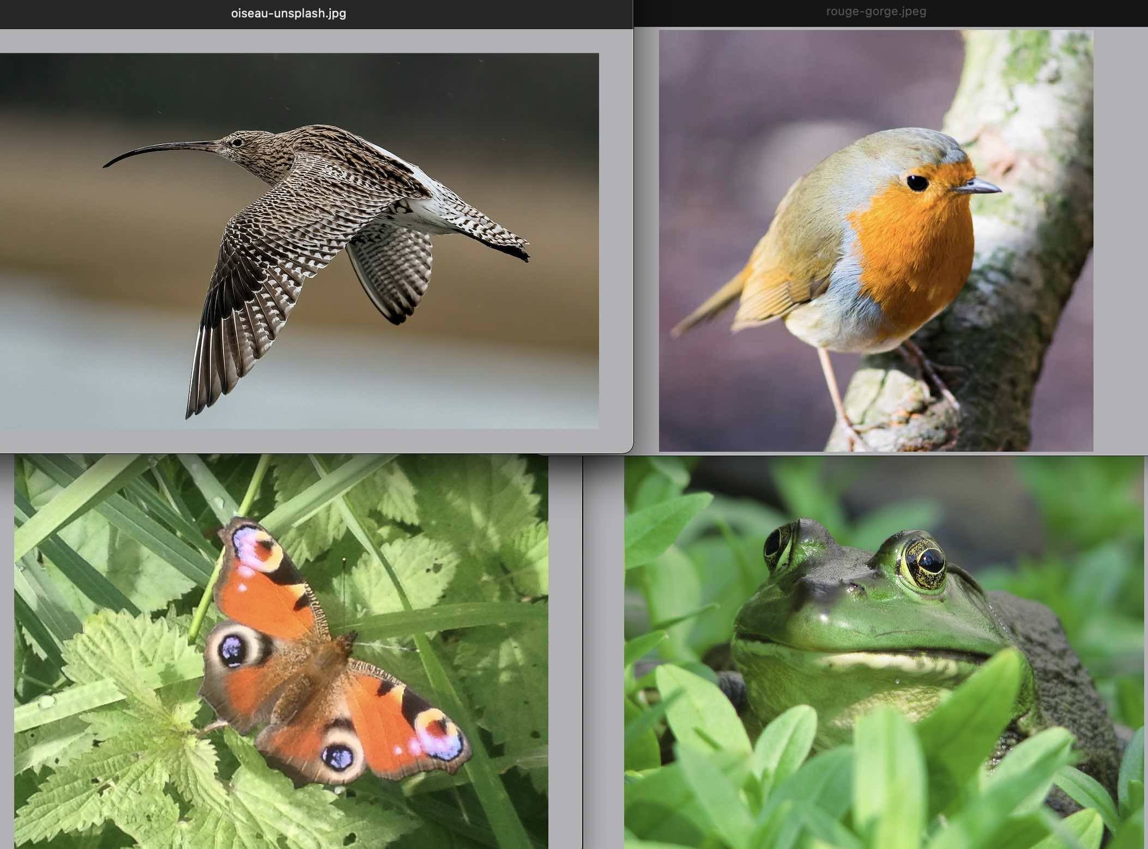Click the robin photo in rouge-gorge window
This screenshot has height=849, width=1148.
point(876,240)
